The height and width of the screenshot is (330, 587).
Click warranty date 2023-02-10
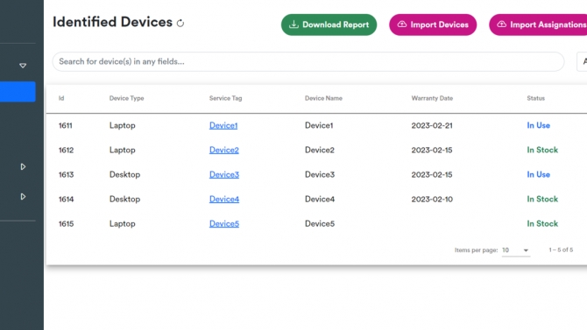pyautogui.click(x=432, y=199)
